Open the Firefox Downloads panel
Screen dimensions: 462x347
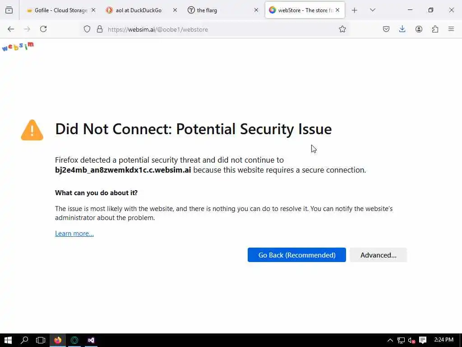402,29
